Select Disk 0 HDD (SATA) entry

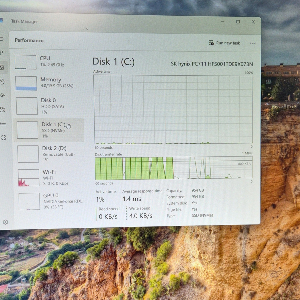click(x=48, y=106)
